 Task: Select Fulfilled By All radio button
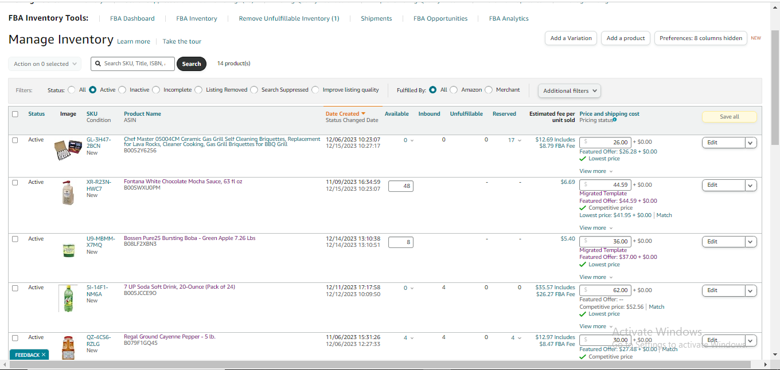433,90
